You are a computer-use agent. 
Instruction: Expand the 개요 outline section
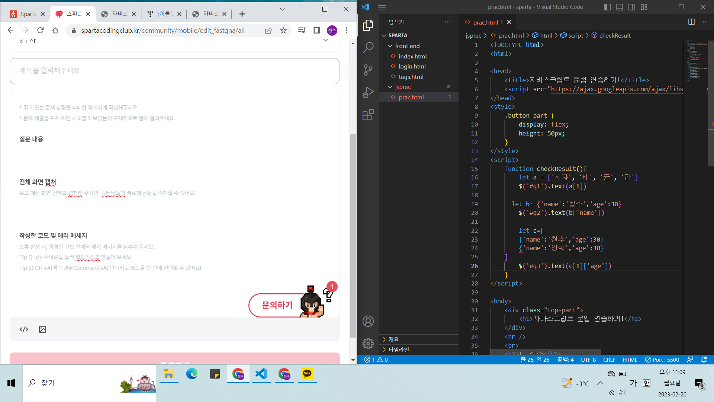(x=419, y=339)
